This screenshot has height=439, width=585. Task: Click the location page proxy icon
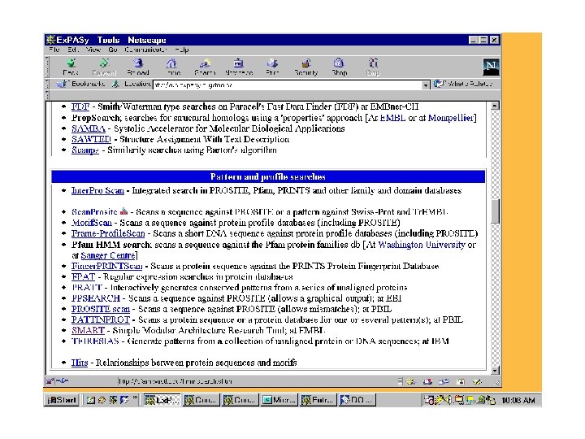[x=115, y=84]
